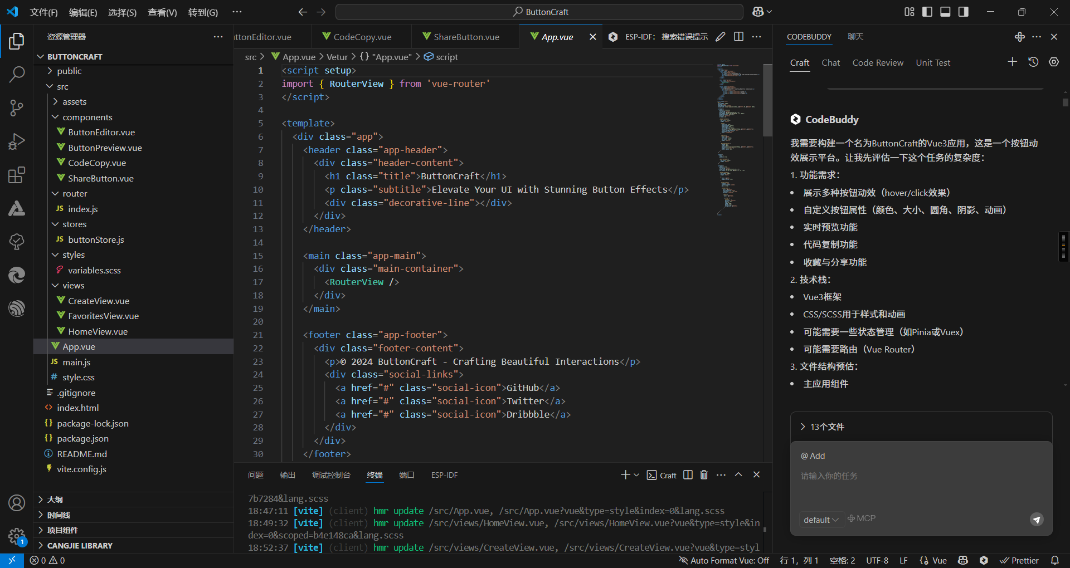Click the ButtonCraft command center search box
1070x568 pixels.
coord(539,12)
